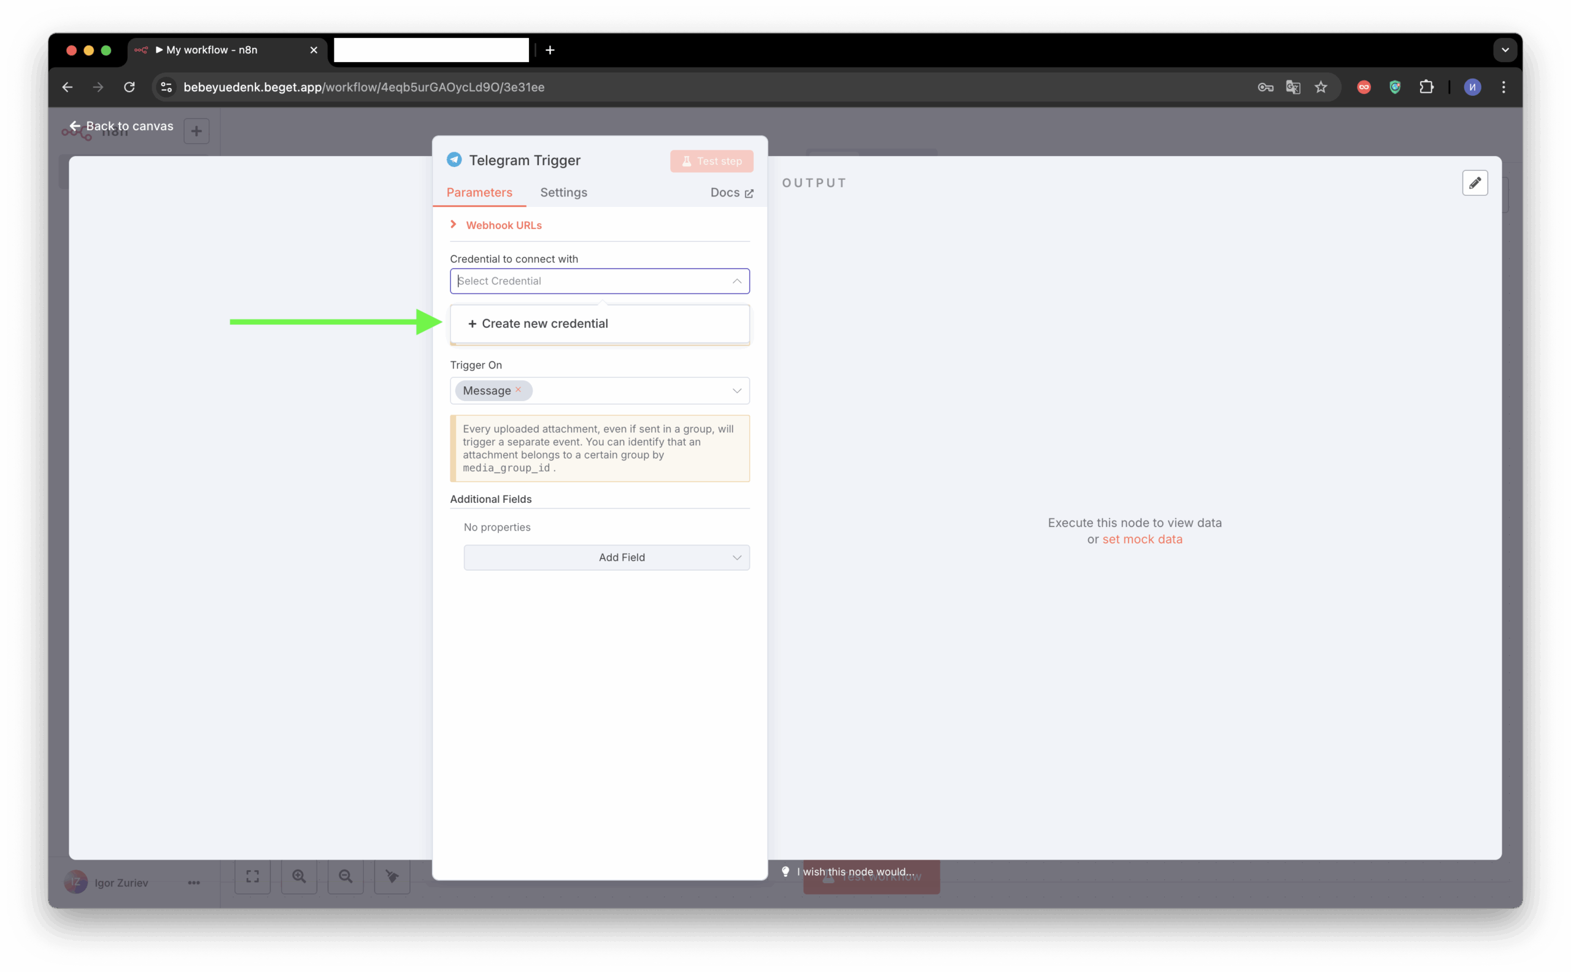Click the browser reload page icon
Image resolution: width=1571 pixels, height=972 pixels.
click(129, 87)
